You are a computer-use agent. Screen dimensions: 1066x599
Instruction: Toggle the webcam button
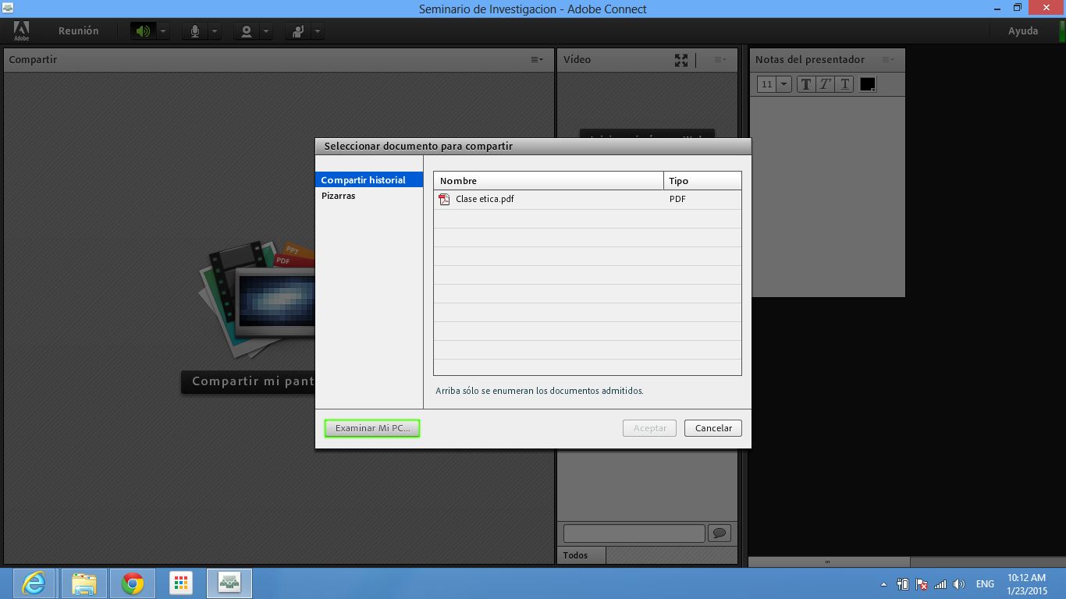pos(247,31)
